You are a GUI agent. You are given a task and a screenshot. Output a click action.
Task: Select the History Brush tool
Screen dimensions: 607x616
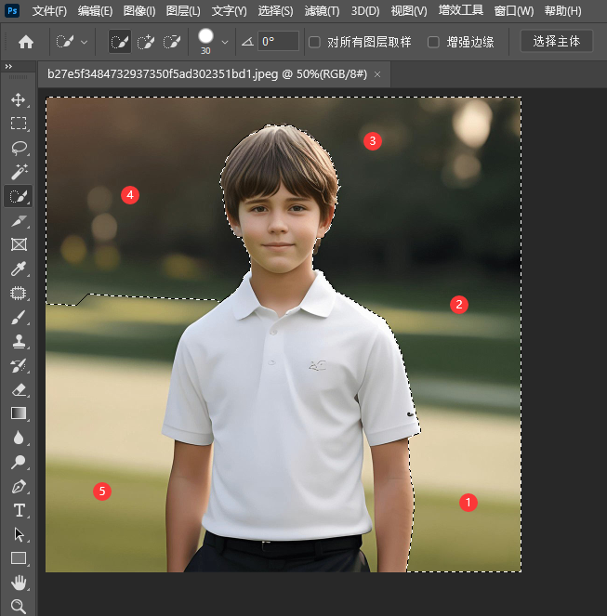(x=19, y=365)
